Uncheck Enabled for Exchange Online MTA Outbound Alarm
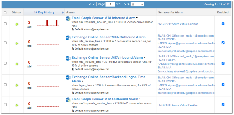The image size is (234, 115). point(223,43)
